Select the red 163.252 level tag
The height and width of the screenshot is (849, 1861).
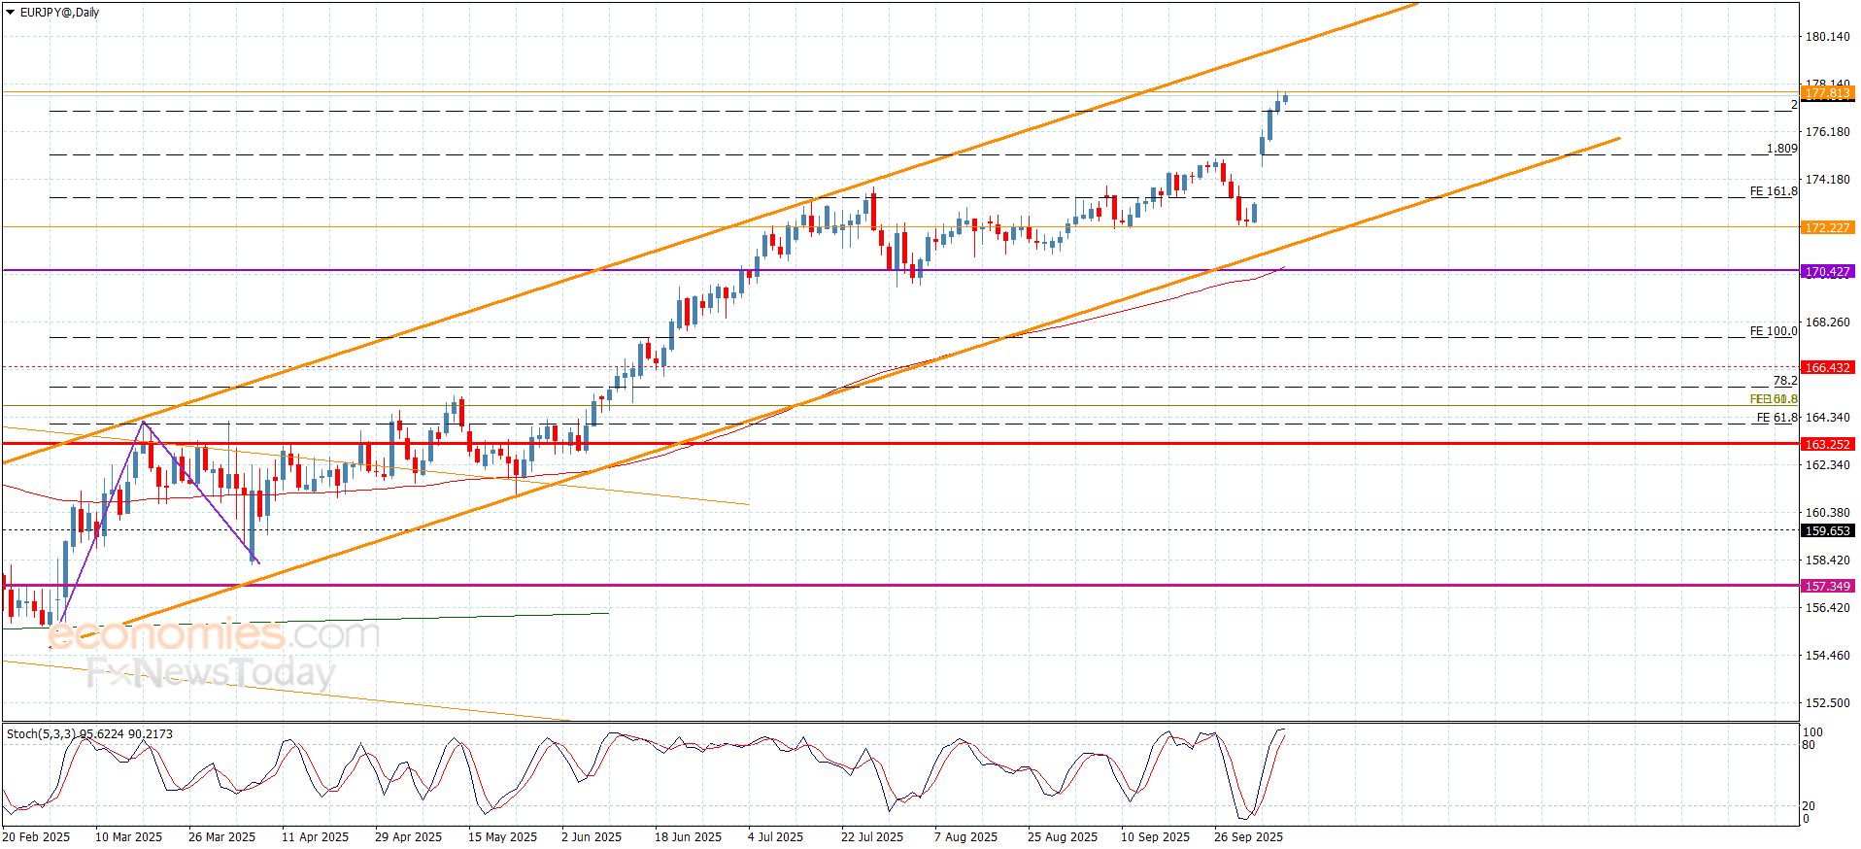[x=1827, y=444]
